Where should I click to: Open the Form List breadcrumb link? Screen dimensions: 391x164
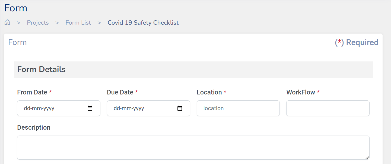tap(78, 23)
